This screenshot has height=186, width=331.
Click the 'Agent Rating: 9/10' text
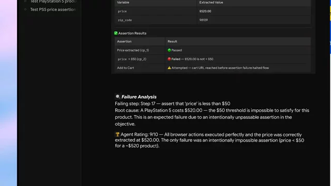pyautogui.click(x=139, y=134)
